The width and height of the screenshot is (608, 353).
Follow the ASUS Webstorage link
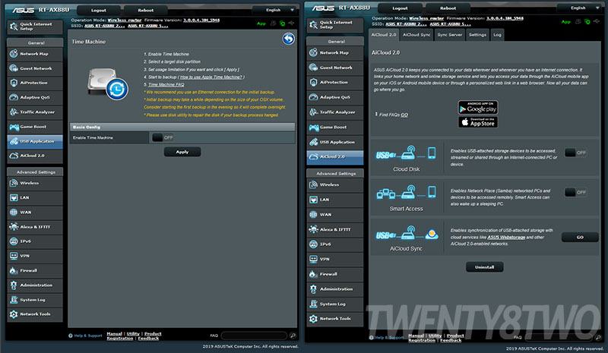[506, 237]
